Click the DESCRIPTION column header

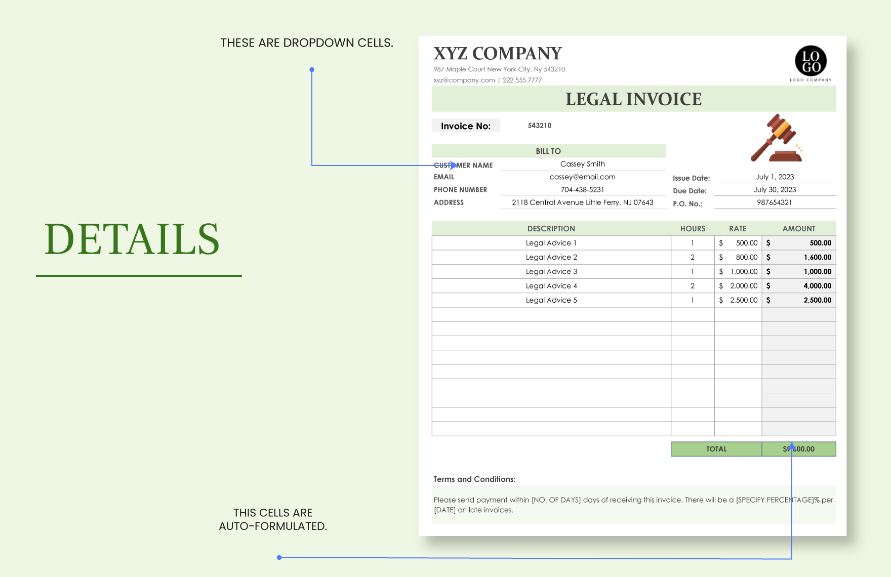tap(551, 228)
